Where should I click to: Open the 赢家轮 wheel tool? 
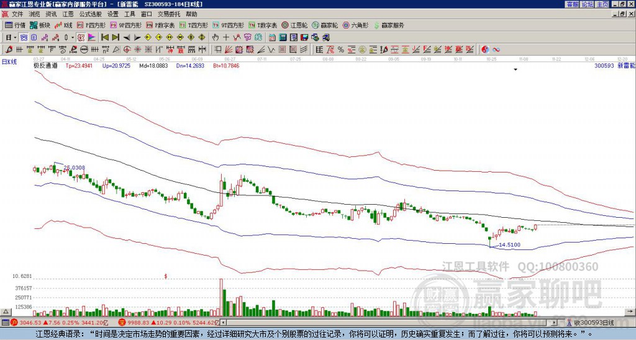pyautogui.click(x=325, y=25)
